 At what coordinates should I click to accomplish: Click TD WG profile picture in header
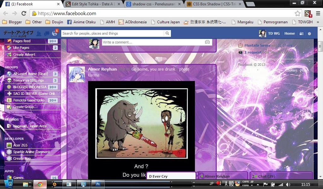click(262, 33)
